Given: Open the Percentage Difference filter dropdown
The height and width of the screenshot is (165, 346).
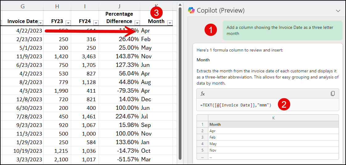Looking at the screenshot, I should (137, 23).
